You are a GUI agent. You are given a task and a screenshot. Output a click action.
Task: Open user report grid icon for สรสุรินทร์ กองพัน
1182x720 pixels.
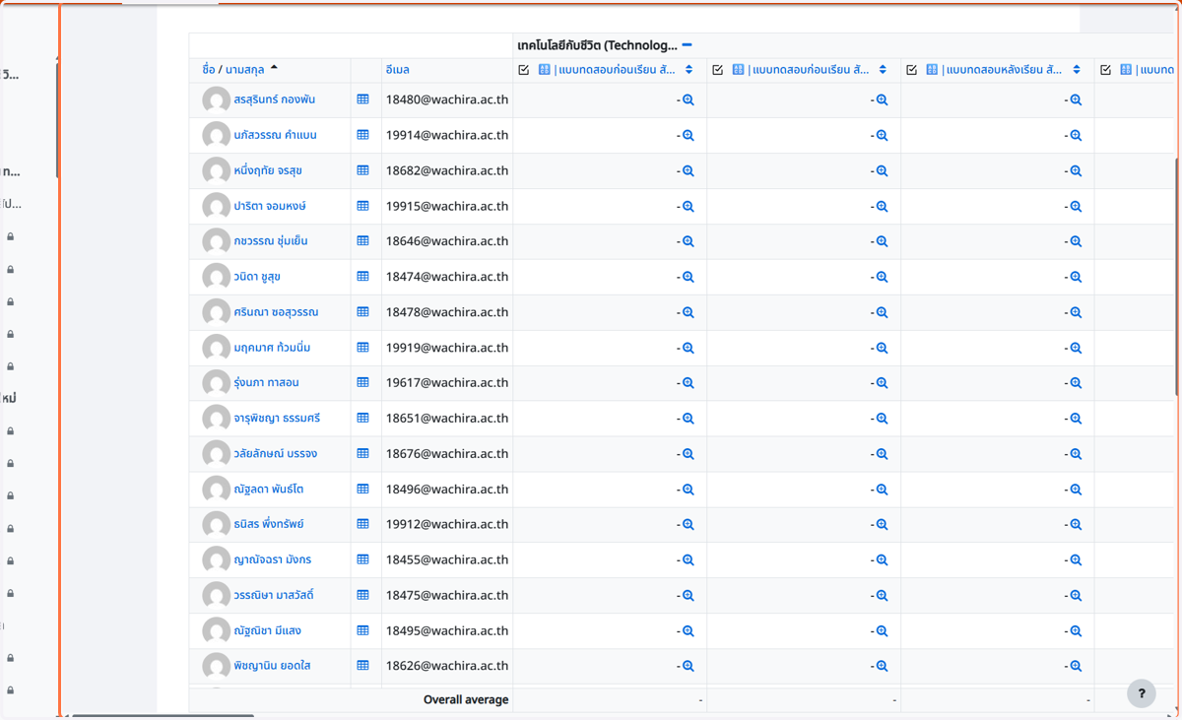point(362,99)
